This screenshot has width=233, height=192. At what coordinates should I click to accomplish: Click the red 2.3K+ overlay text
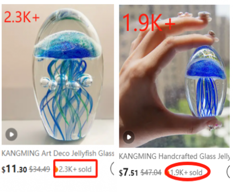coord(22,17)
